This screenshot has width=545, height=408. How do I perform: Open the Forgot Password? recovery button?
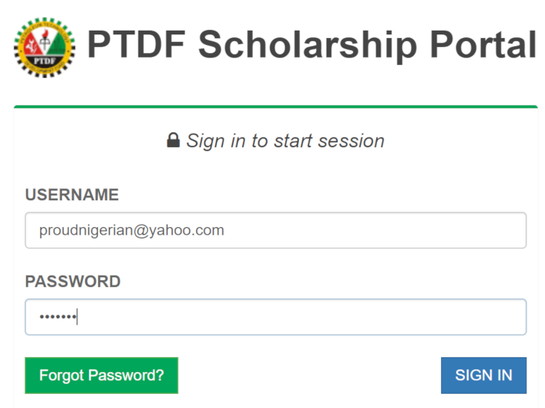tap(102, 375)
